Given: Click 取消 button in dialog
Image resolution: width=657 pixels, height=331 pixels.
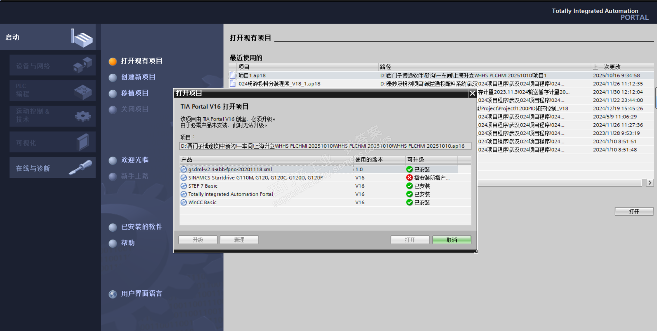Looking at the screenshot, I should pos(452,240).
